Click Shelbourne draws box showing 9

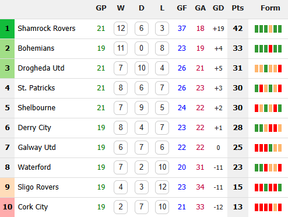(142, 108)
